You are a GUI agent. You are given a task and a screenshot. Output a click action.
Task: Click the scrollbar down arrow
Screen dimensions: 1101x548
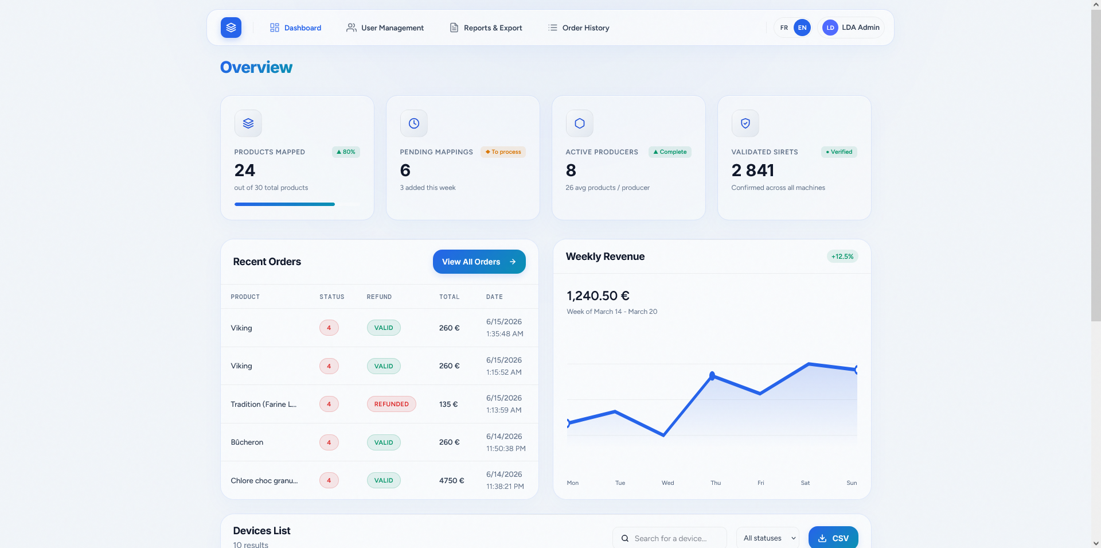(1096, 543)
